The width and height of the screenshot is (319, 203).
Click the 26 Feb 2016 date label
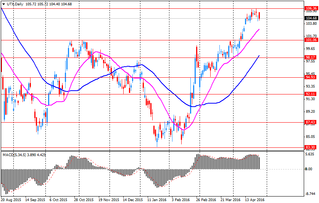(206, 200)
